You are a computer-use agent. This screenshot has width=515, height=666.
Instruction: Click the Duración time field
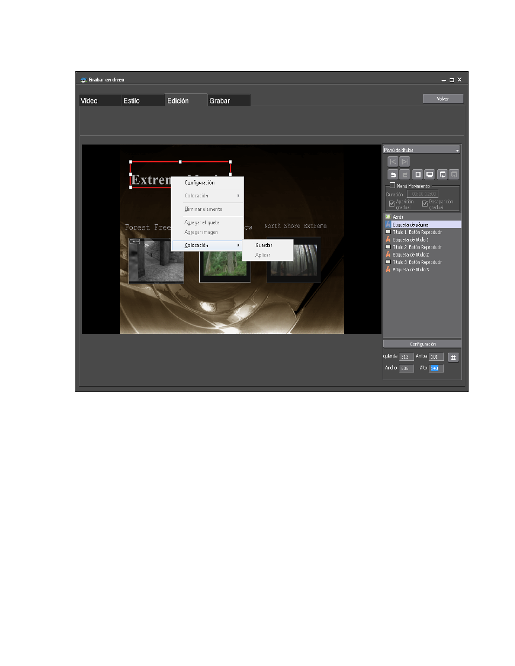(423, 194)
